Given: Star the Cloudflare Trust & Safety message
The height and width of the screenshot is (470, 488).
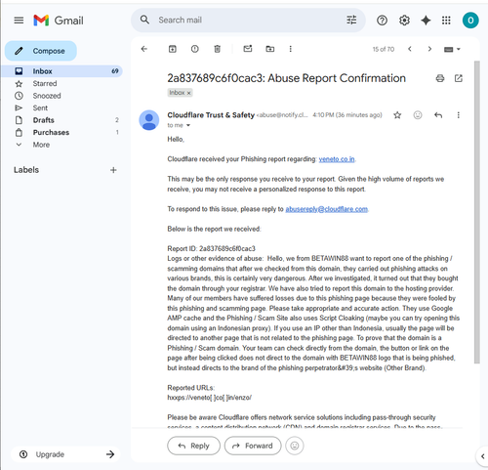Looking at the screenshot, I should (x=397, y=115).
